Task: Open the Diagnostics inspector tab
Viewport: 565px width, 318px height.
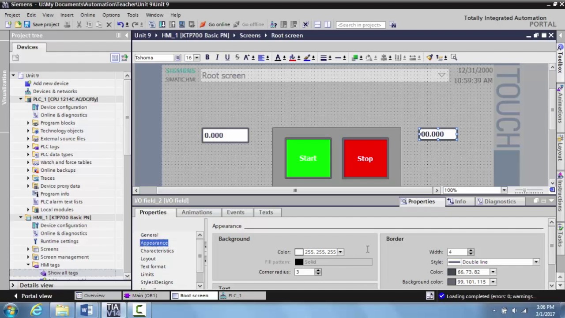Action: tap(496, 201)
